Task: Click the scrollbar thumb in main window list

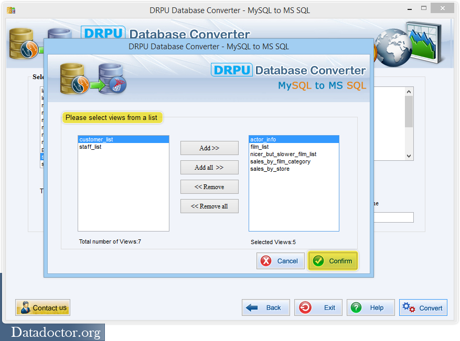Action: click(x=409, y=112)
